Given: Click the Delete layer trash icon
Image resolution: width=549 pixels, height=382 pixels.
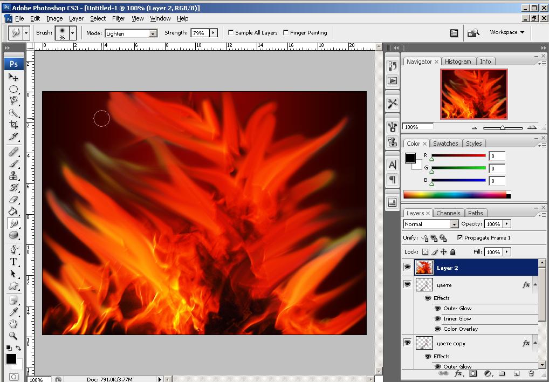Looking at the screenshot, I should tap(531, 373).
